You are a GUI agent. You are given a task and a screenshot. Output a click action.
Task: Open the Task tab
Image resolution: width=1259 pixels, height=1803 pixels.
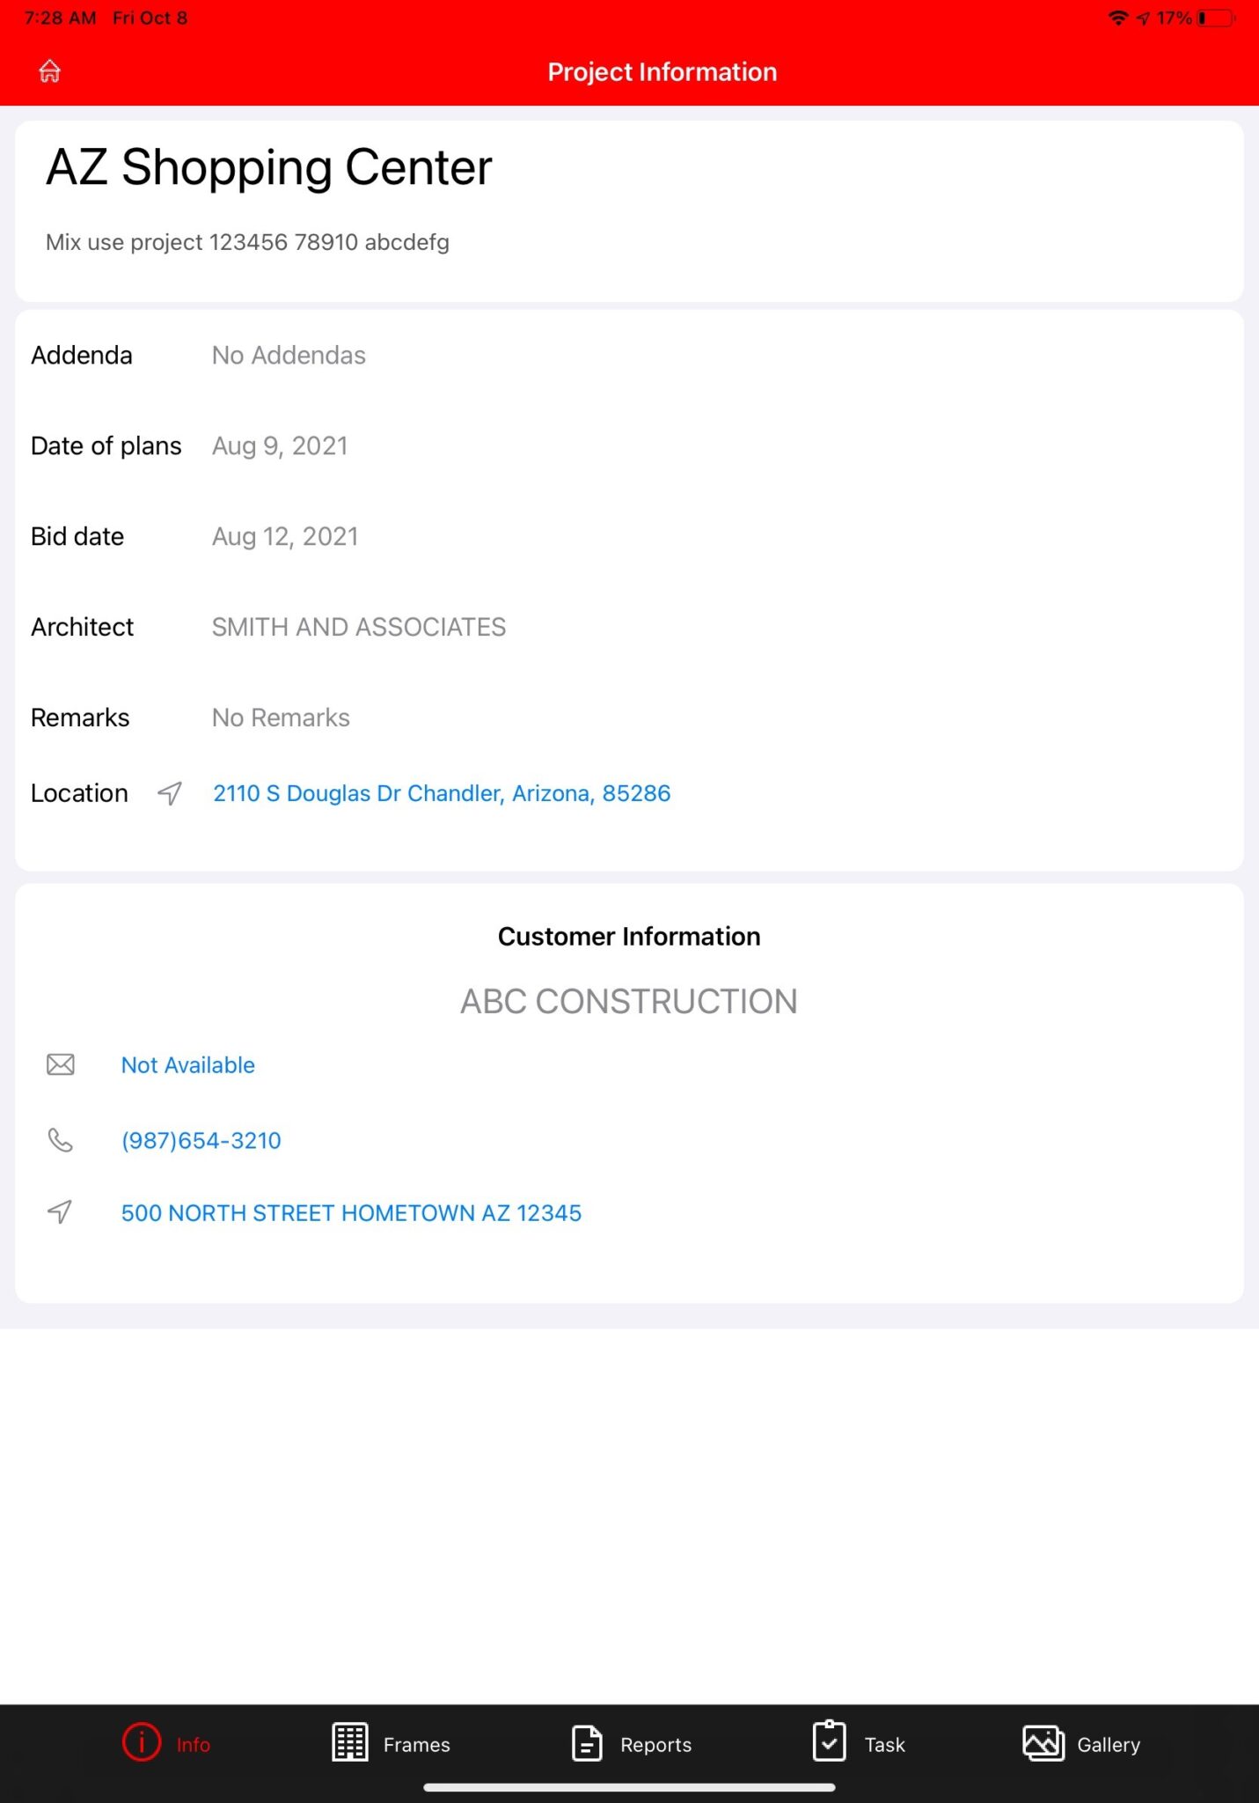pyautogui.click(x=884, y=1744)
